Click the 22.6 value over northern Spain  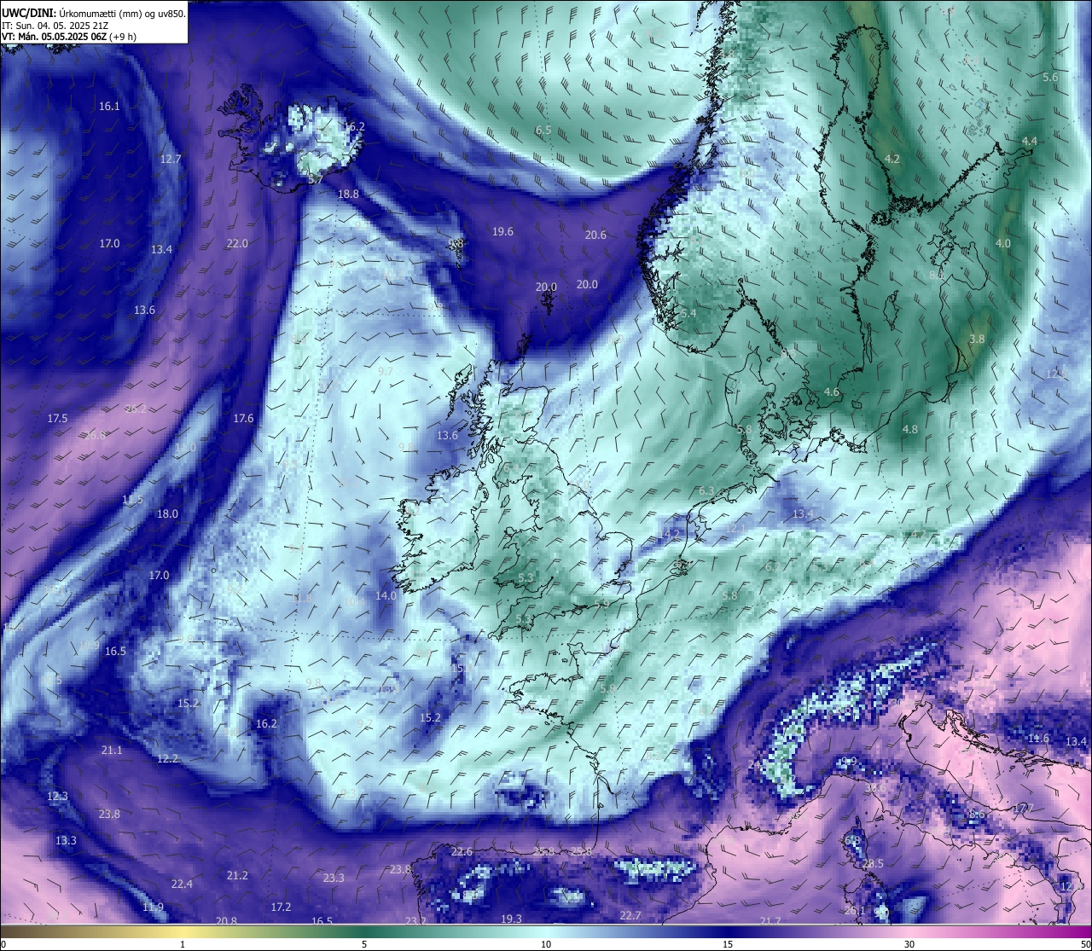[x=462, y=853]
